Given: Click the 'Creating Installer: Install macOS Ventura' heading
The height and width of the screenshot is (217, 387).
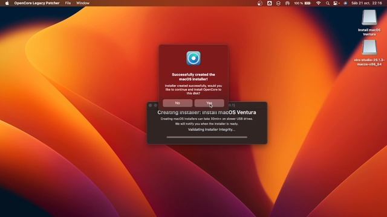Looking at the screenshot, I should coord(207,113).
